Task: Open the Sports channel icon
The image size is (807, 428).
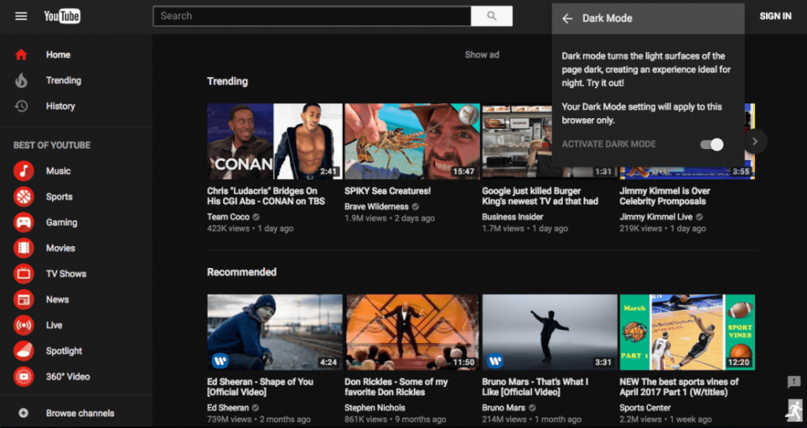Action: click(24, 197)
